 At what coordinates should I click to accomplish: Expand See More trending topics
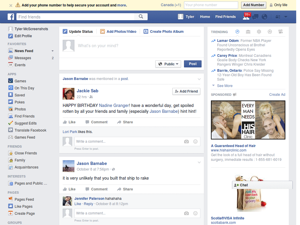[x=225, y=86]
